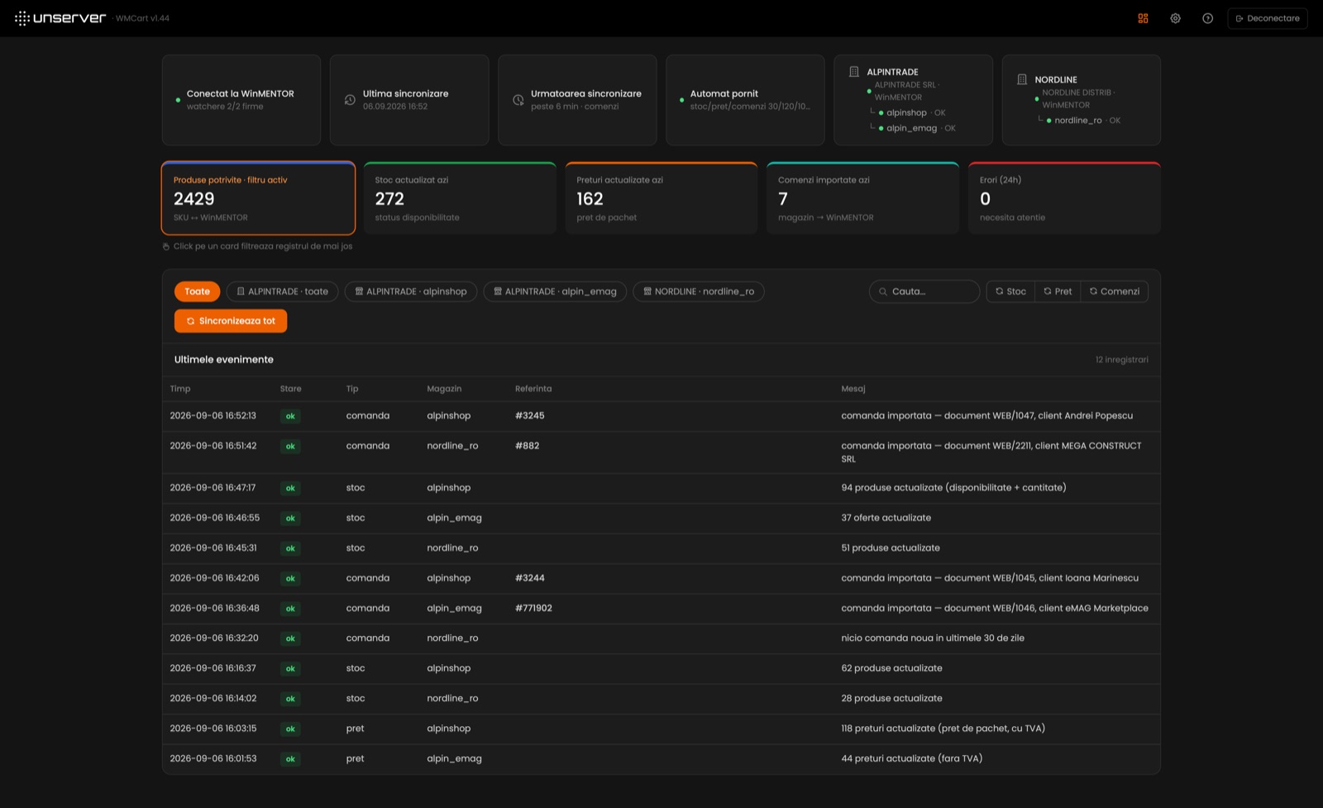Filter by Preturi actualizate azi card
This screenshot has height=808, width=1323.
click(x=661, y=198)
